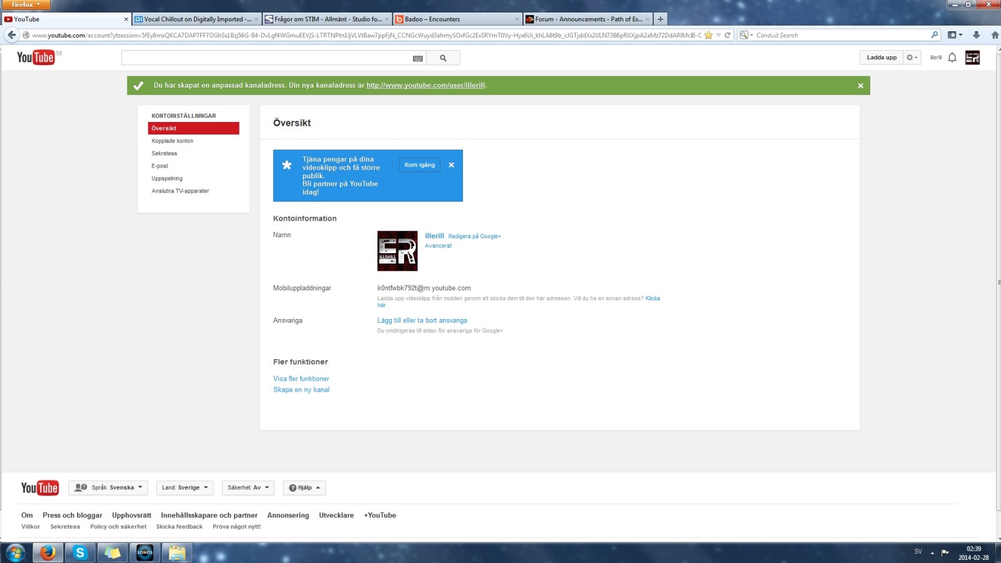Click the mobile upload address k0ntfwbk792t@m.youtube.com
The image size is (1001, 563).
(x=424, y=288)
